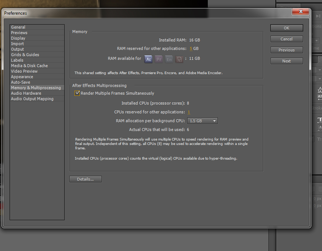This screenshot has width=322, height=251.
Task: Open Audio Output Mapping preferences
Action: [x=37, y=99]
